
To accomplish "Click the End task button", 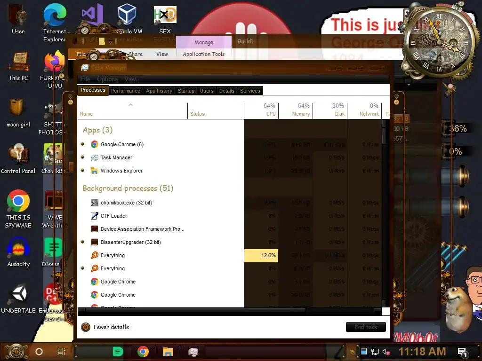I will pos(366,327).
